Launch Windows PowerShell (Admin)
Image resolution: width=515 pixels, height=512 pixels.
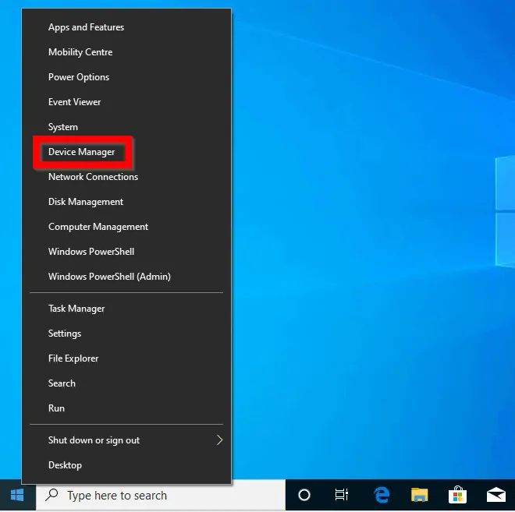[x=109, y=277]
